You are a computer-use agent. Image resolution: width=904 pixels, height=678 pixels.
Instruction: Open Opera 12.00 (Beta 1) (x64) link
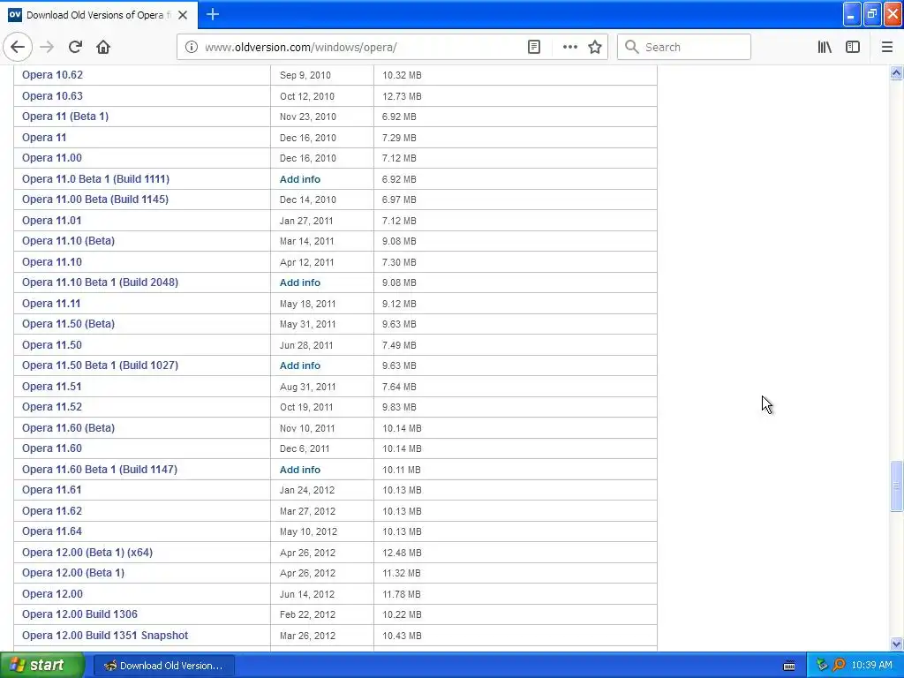point(87,553)
